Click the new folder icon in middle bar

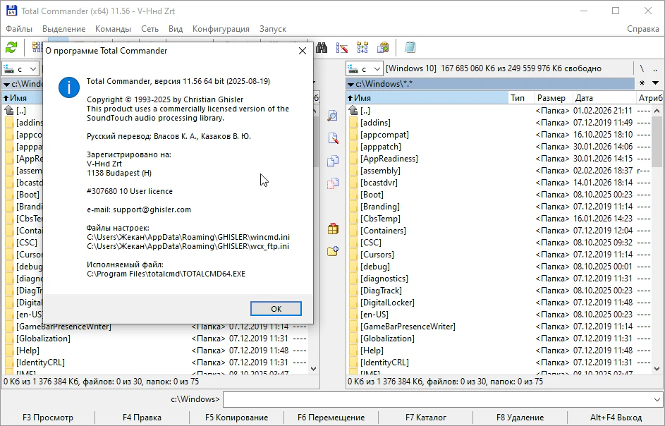point(333,251)
